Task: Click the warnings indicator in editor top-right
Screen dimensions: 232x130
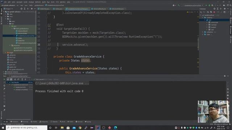Action: [190, 12]
